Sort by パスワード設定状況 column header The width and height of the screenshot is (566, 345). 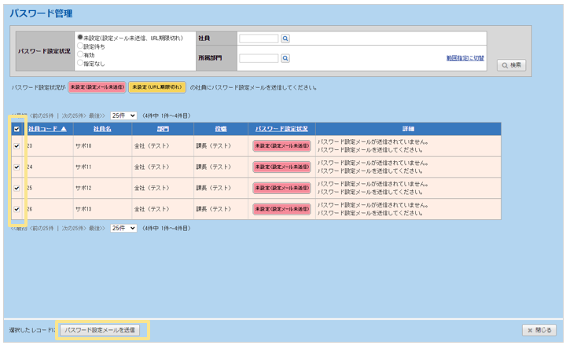click(281, 128)
